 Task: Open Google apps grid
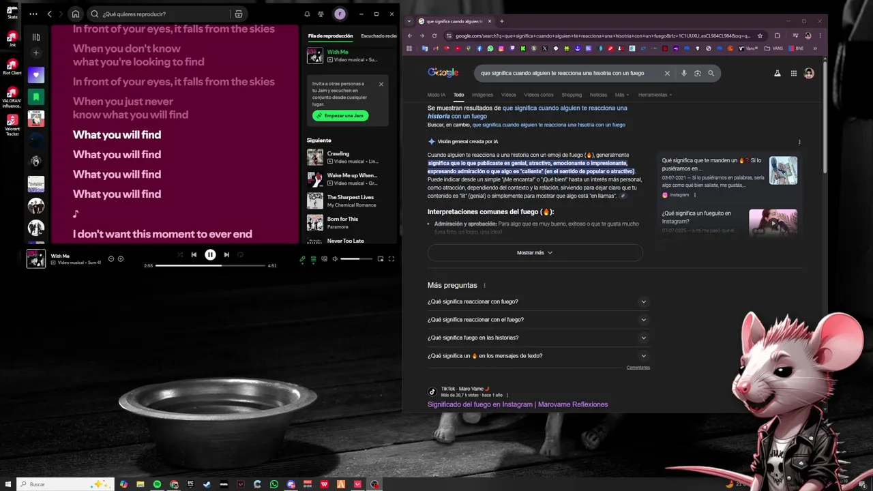[x=794, y=73]
